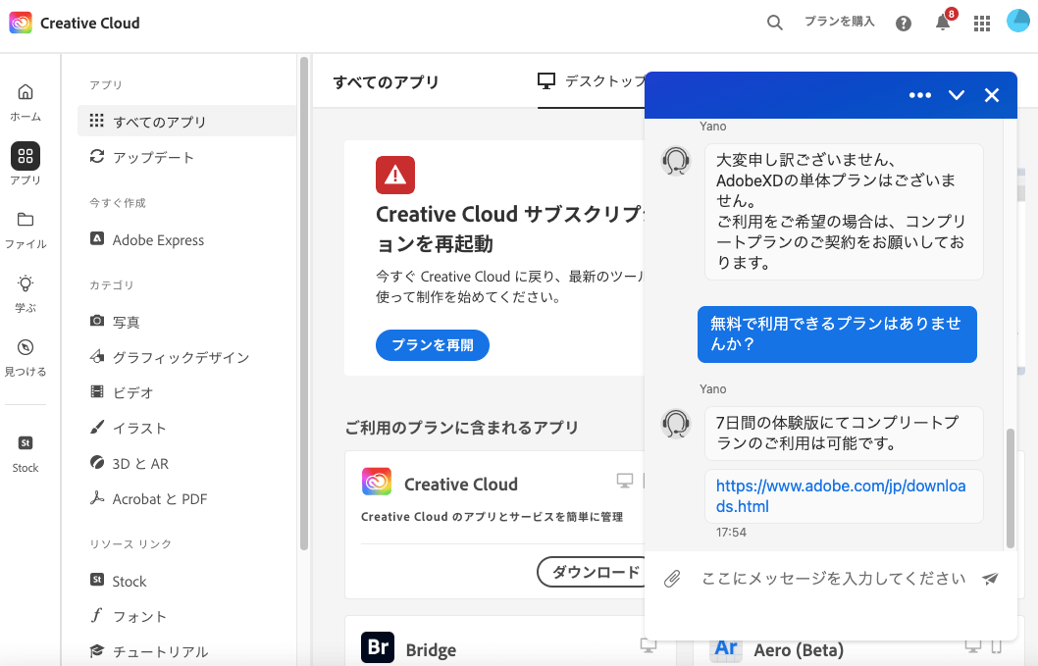Click into the chat message input field
Viewport: 1038px width, 666px height.
tap(833, 579)
